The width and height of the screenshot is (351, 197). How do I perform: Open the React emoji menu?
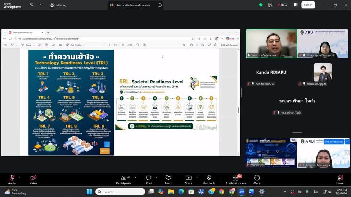pos(168,180)
